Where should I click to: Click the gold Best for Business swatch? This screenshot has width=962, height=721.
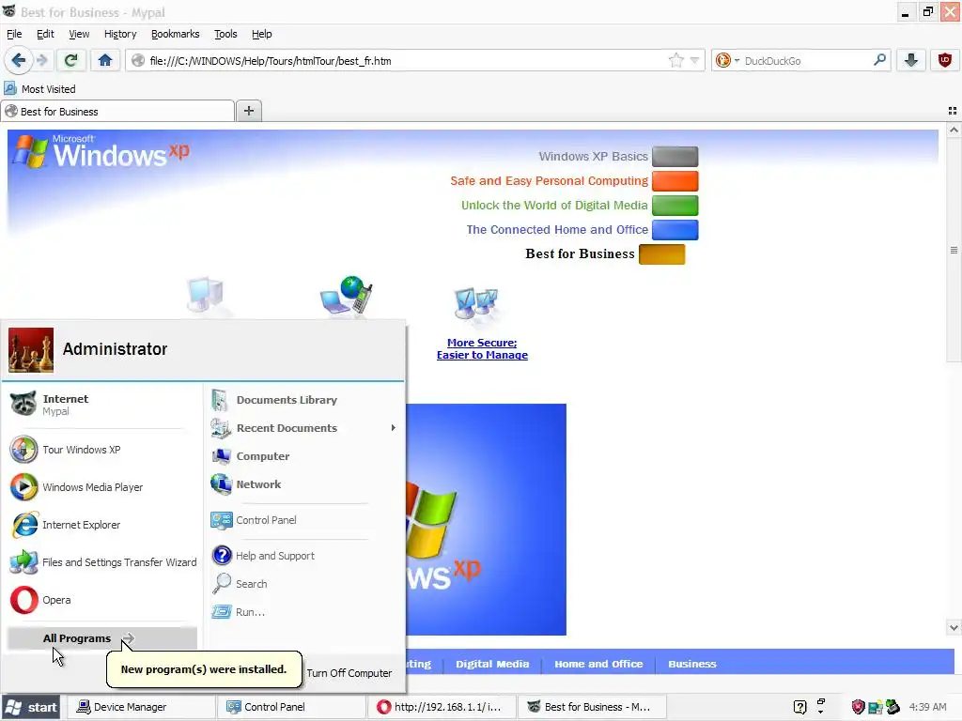pos(661,253)
